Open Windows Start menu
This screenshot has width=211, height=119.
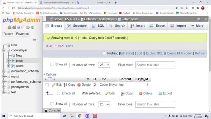[4, 116]
